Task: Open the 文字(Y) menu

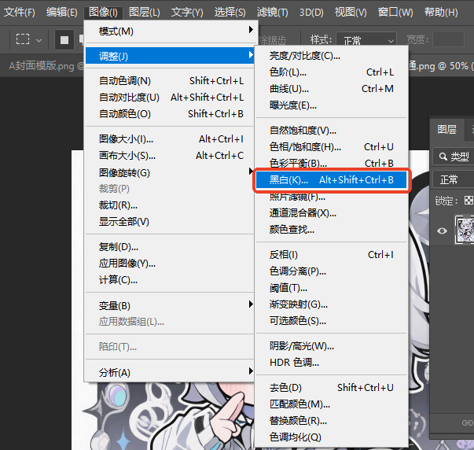Action: [187, 12]
